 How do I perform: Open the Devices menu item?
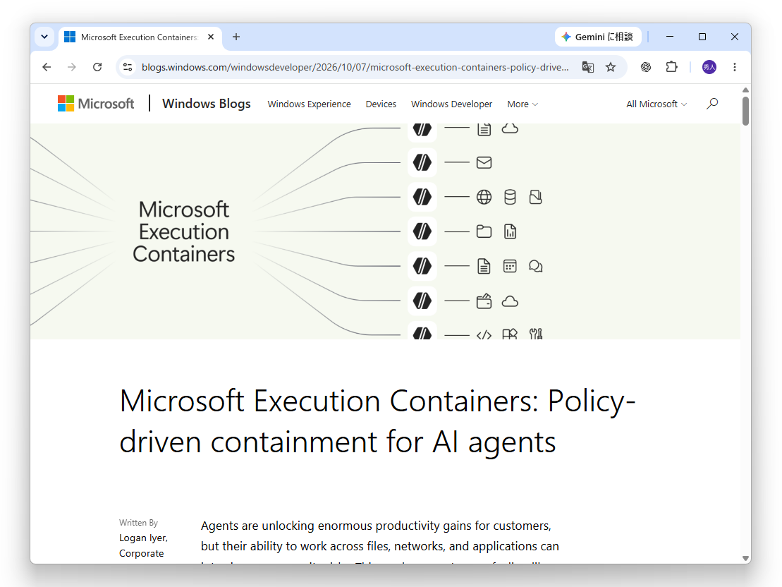(x=381, y=104)
